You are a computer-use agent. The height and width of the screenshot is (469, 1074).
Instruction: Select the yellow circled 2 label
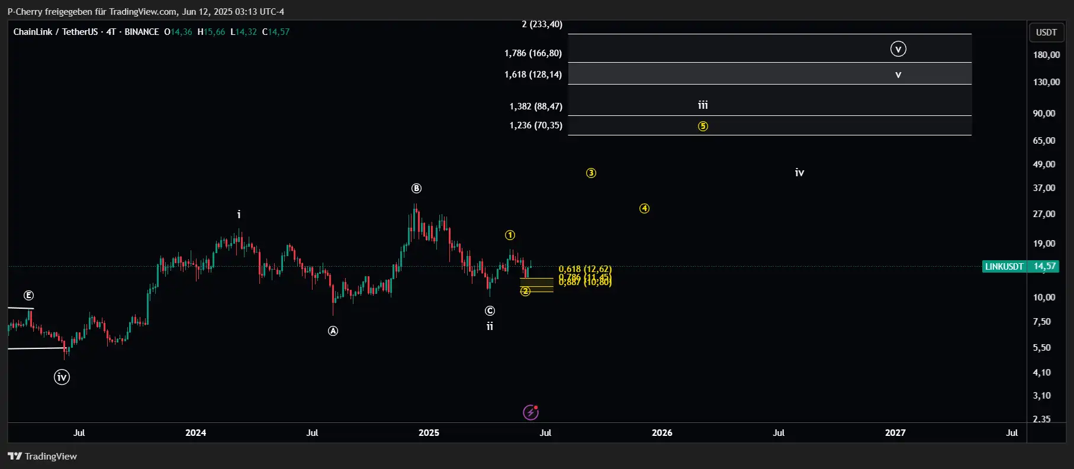click(525, 291)
